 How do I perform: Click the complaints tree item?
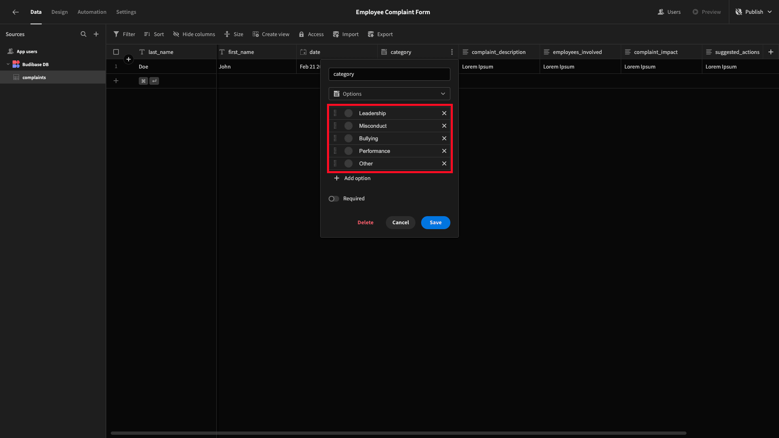[x=34, y=77]
